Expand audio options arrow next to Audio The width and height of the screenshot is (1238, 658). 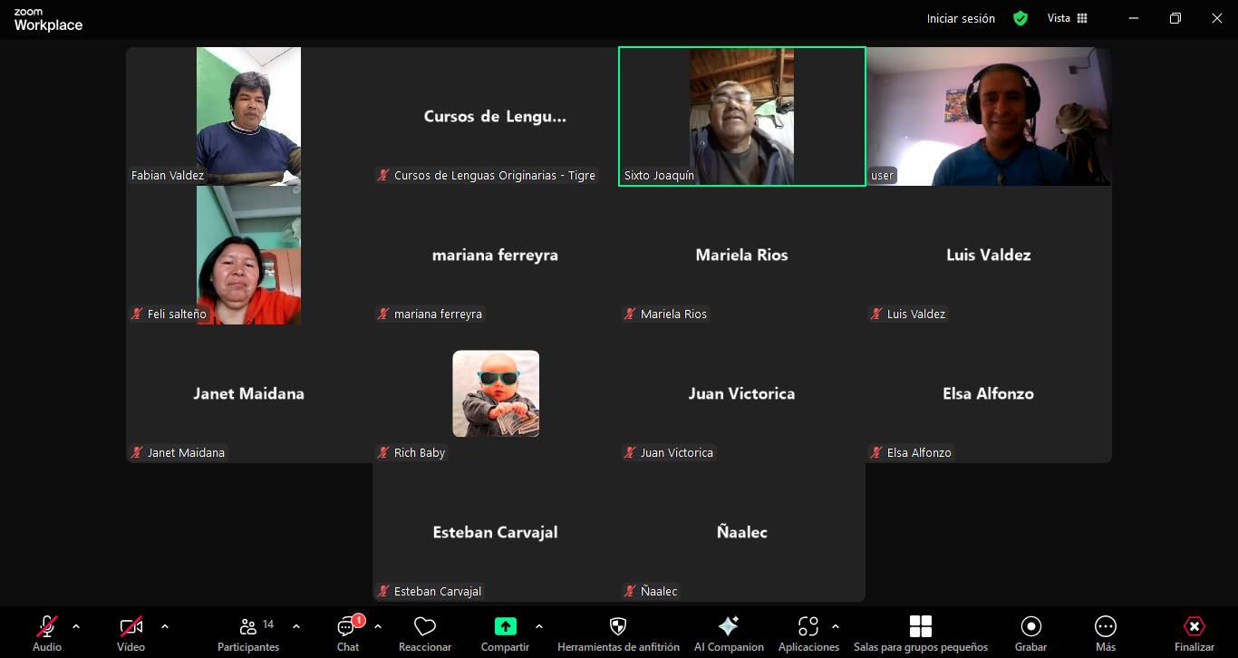(x=76, y=626)
